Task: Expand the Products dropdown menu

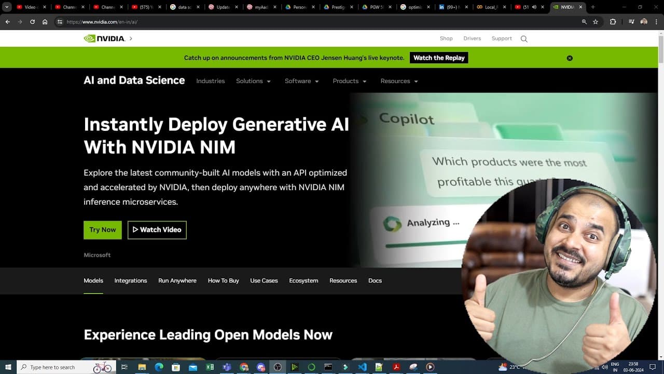Action: pos(350,81)
